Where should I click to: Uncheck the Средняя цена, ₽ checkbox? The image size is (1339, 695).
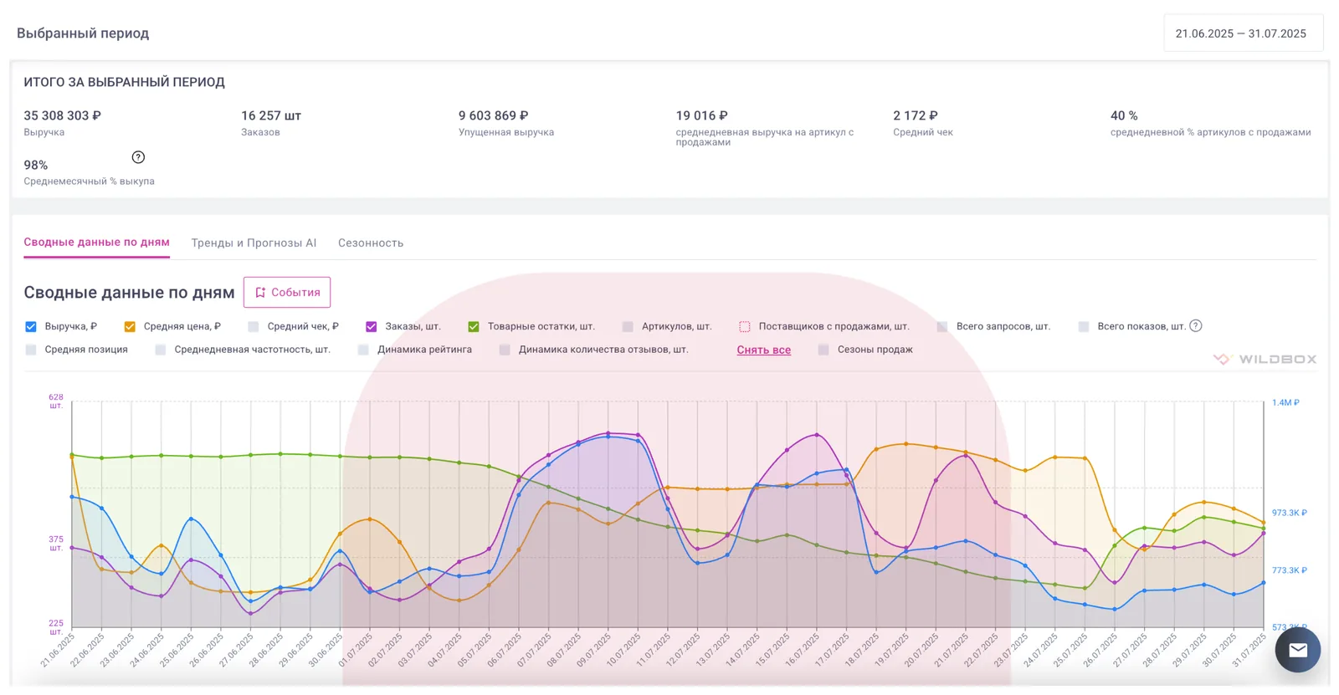click(x=130, y=326)
